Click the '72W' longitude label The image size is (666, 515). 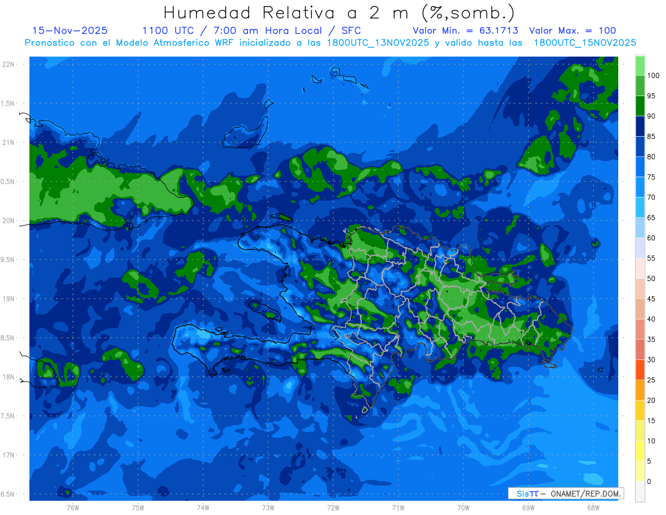(x=333, y=507)
